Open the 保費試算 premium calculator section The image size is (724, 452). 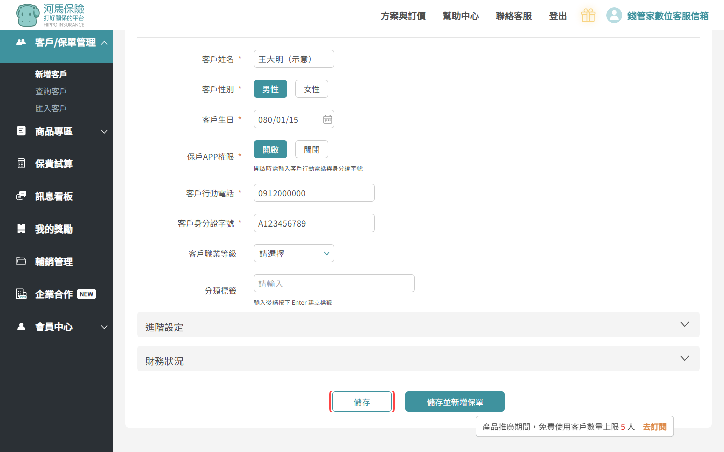[x=54, y=163]
